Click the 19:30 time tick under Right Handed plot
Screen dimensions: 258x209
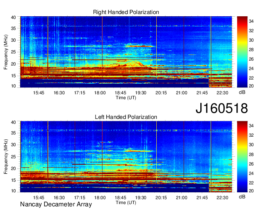coord(141,93)
